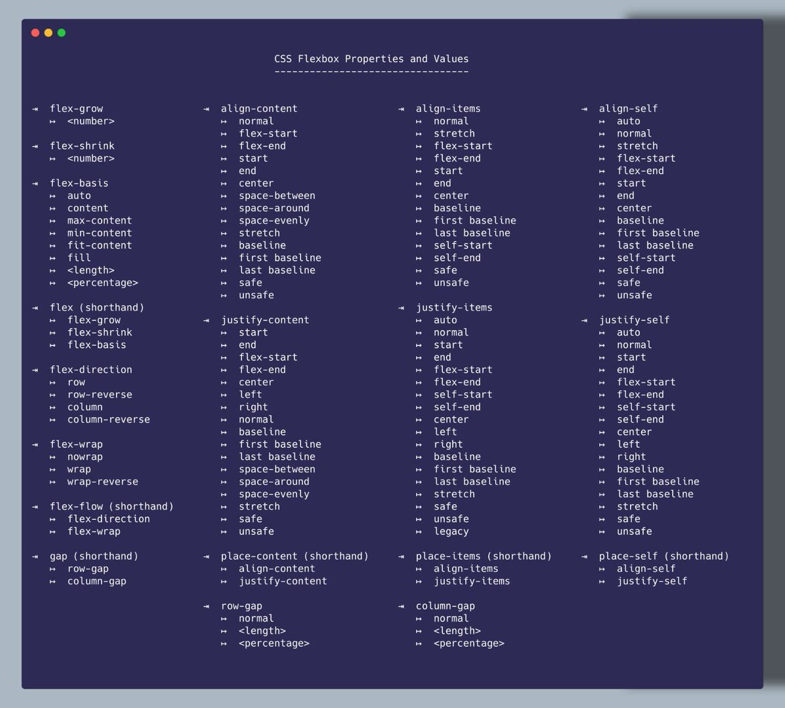Click the 'gap (shorthand)' heading
Viewport: 785px width, 708px height.
[94, 556]
